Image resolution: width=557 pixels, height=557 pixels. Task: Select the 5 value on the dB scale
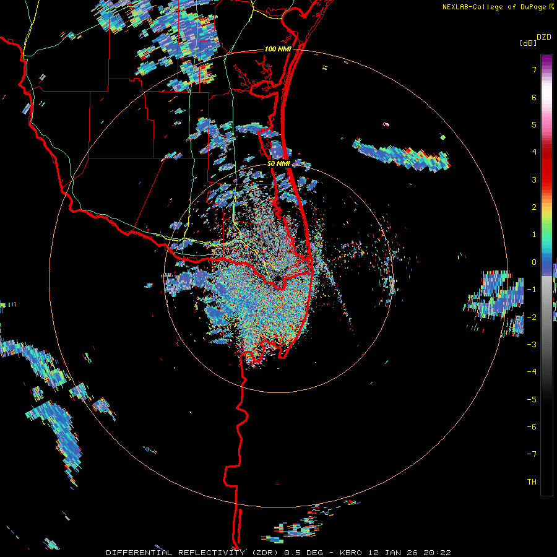coord(534,124)
